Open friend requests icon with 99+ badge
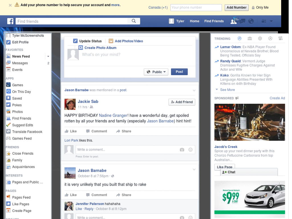 234,21
